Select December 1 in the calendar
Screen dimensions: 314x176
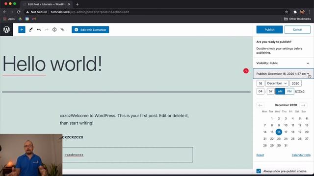[x=272, y=118]
